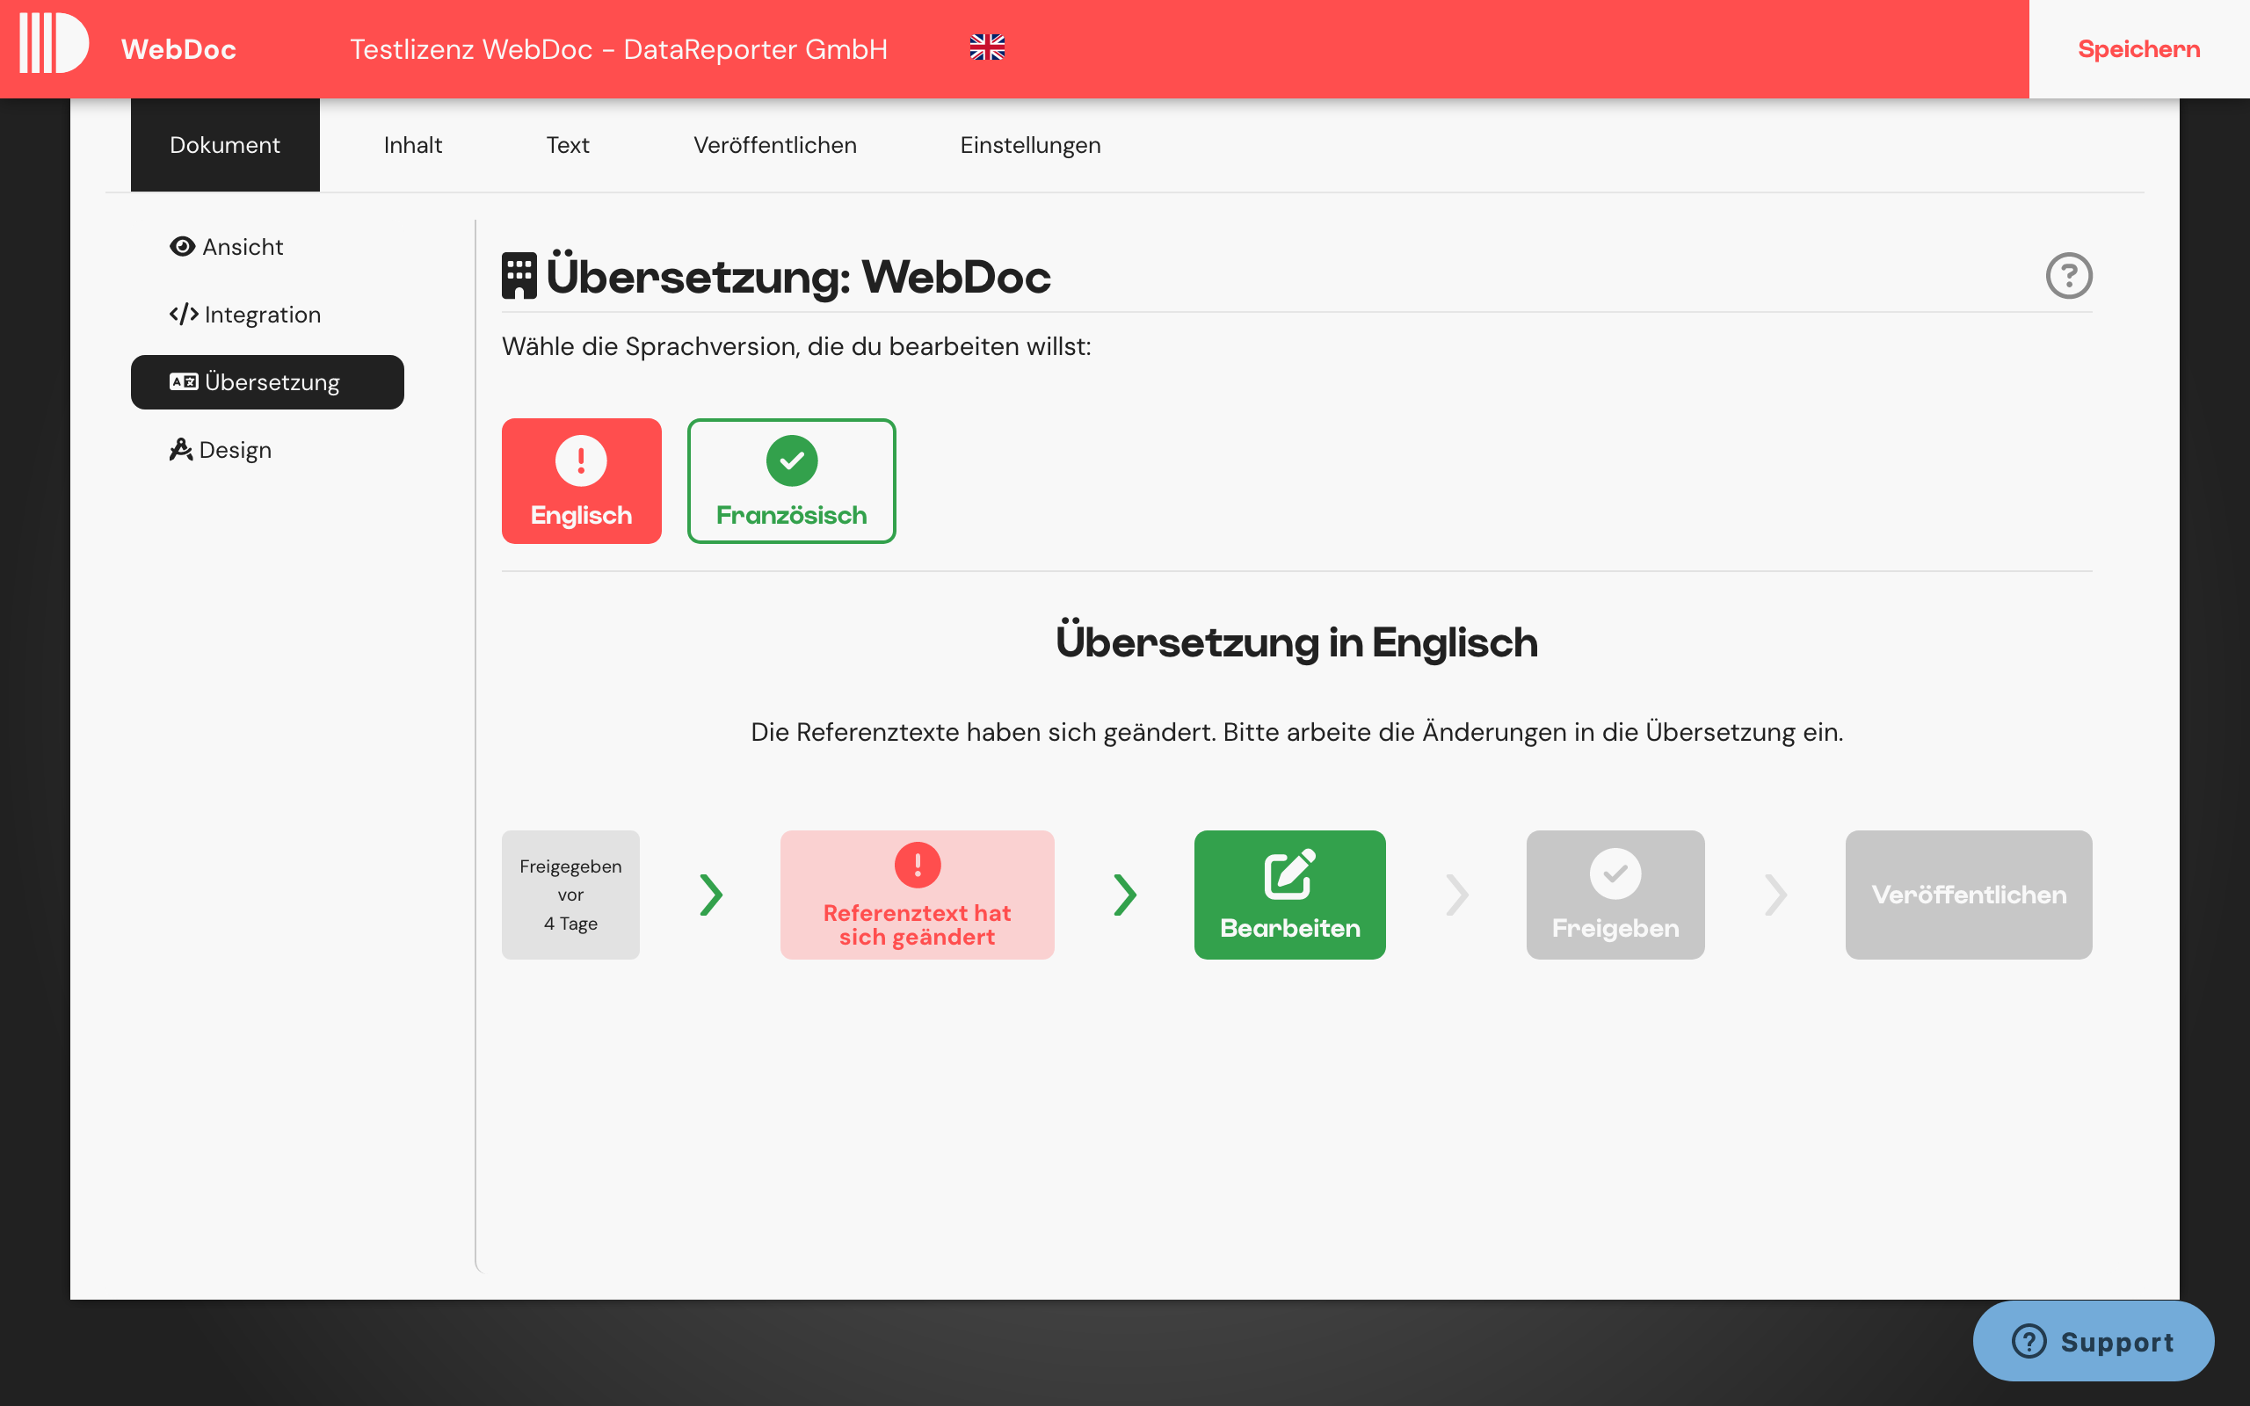This screenshot has height=1406, width=2250.
Task: Click the exclamation icon on the Englisch card
Action: (581, 460)
